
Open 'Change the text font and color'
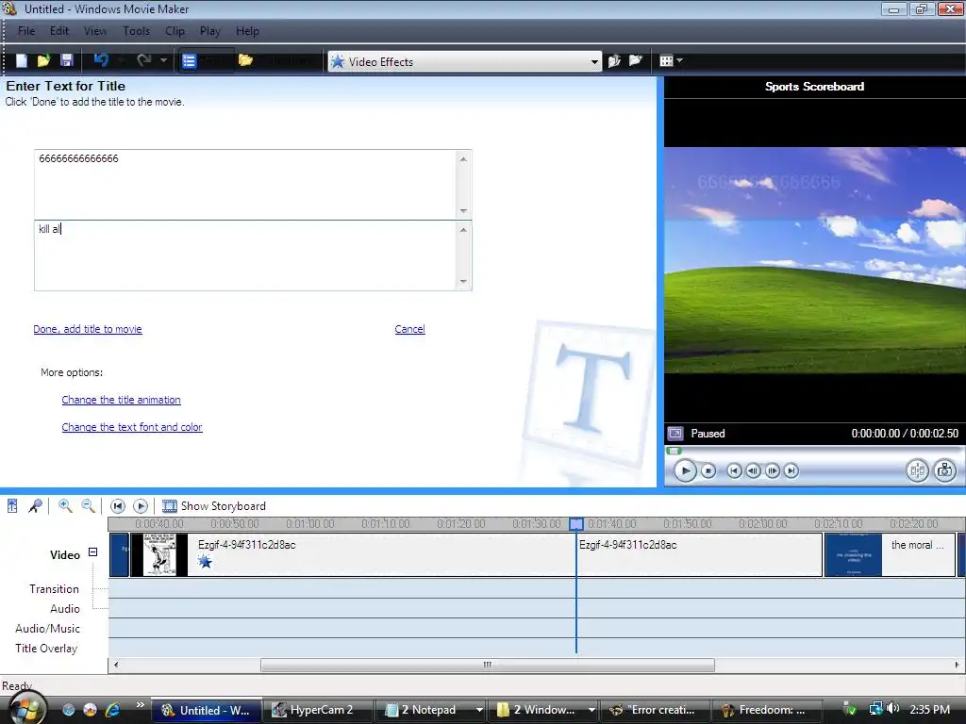132,427
